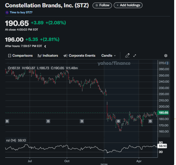
Task: Open the Candle chart type dropdown
Action: point(109,56)
